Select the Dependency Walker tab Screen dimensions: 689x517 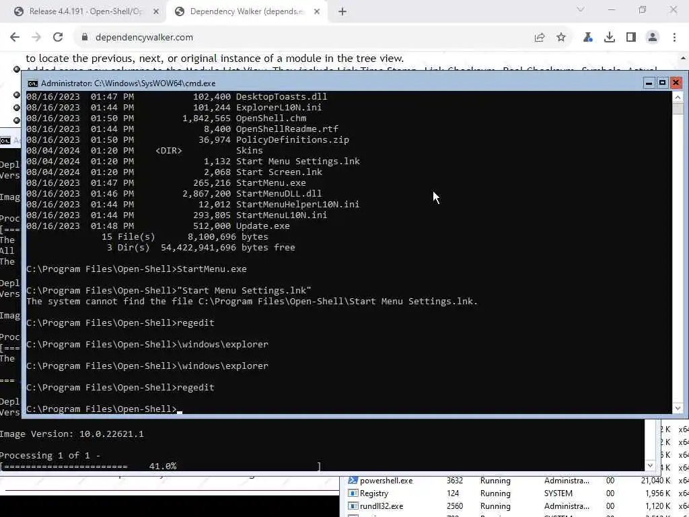(x=246, y=12)
